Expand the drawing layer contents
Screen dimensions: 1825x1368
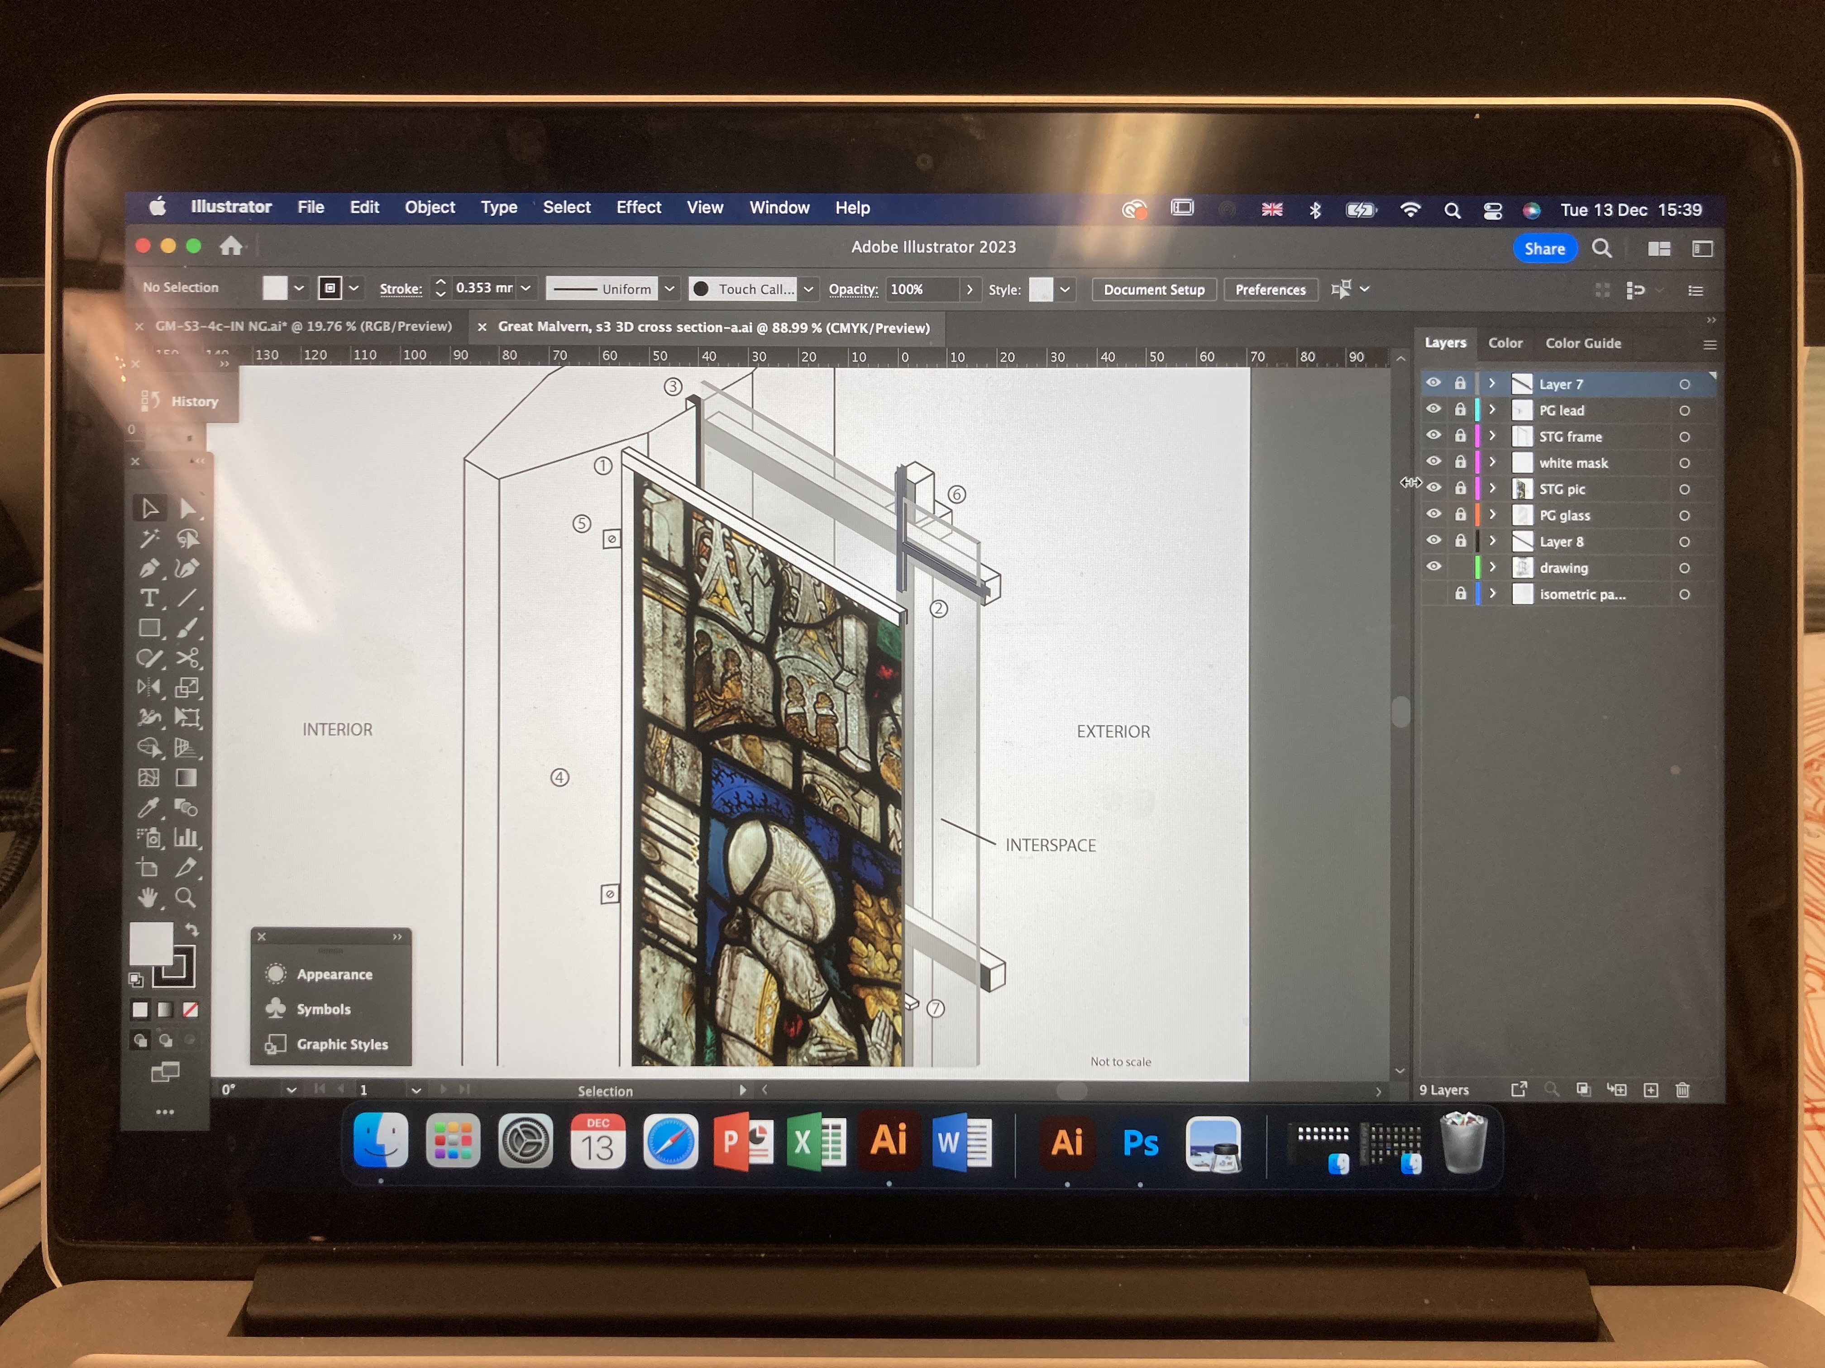point(1492,567)
